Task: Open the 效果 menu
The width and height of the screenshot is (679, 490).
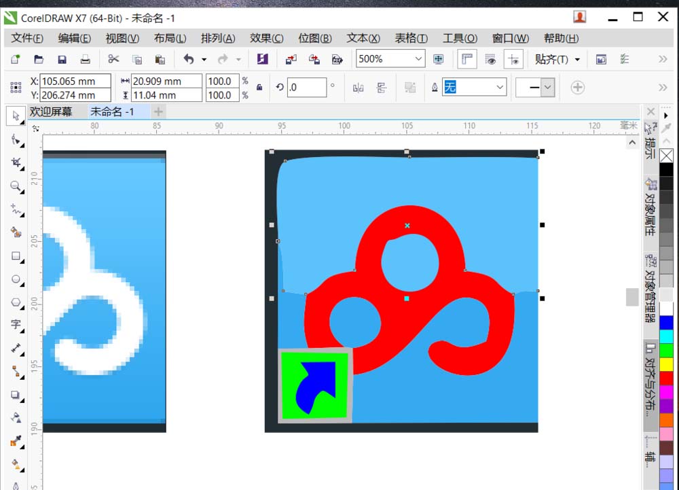Action: click(266, 38)
